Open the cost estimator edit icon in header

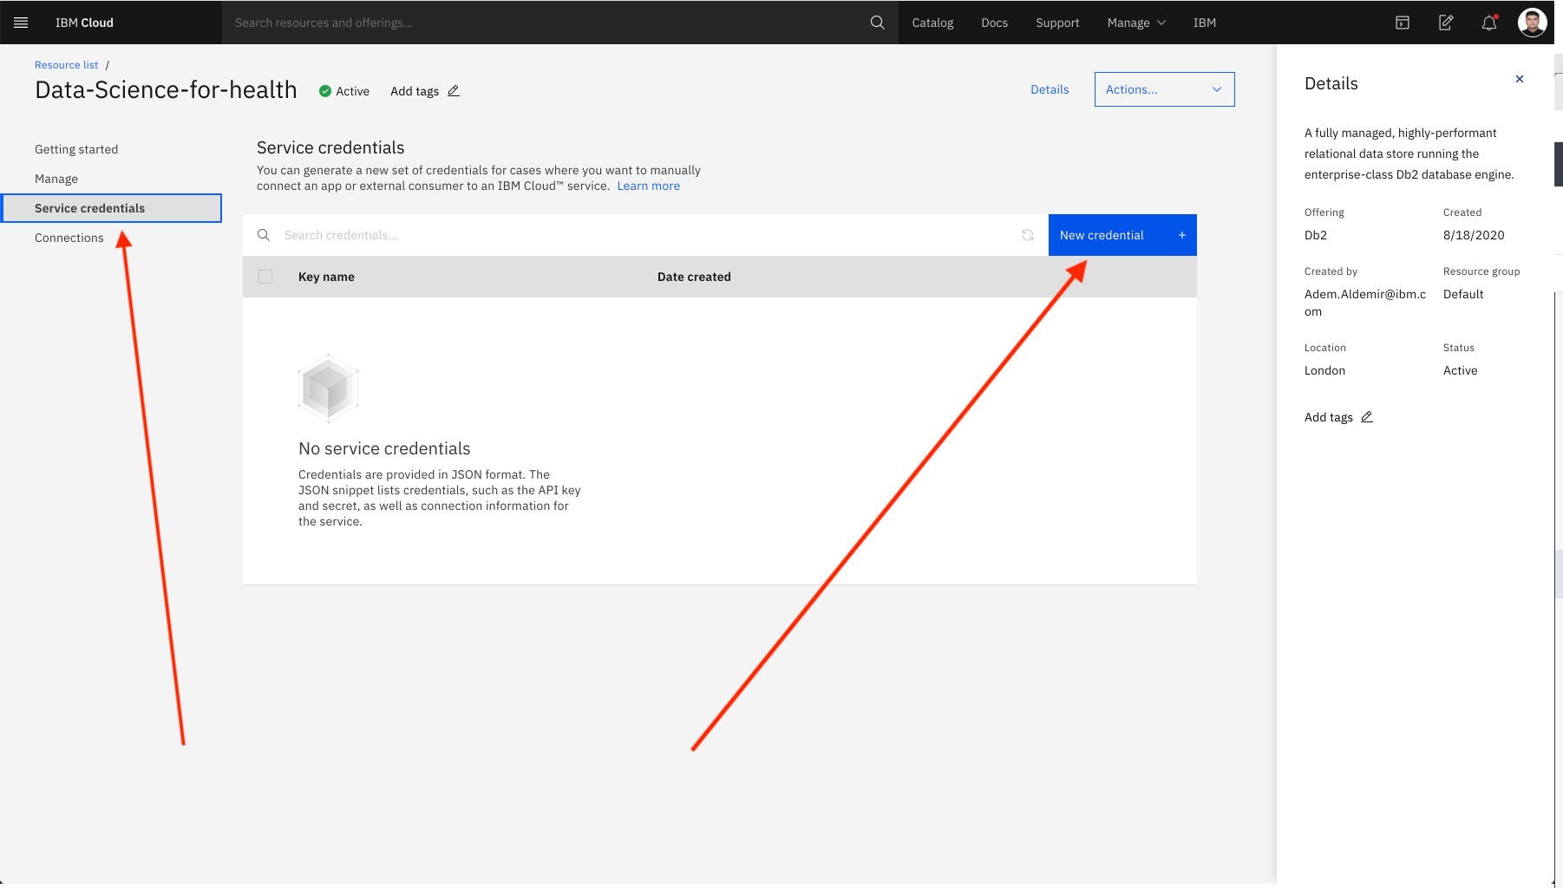(1446, 23)
